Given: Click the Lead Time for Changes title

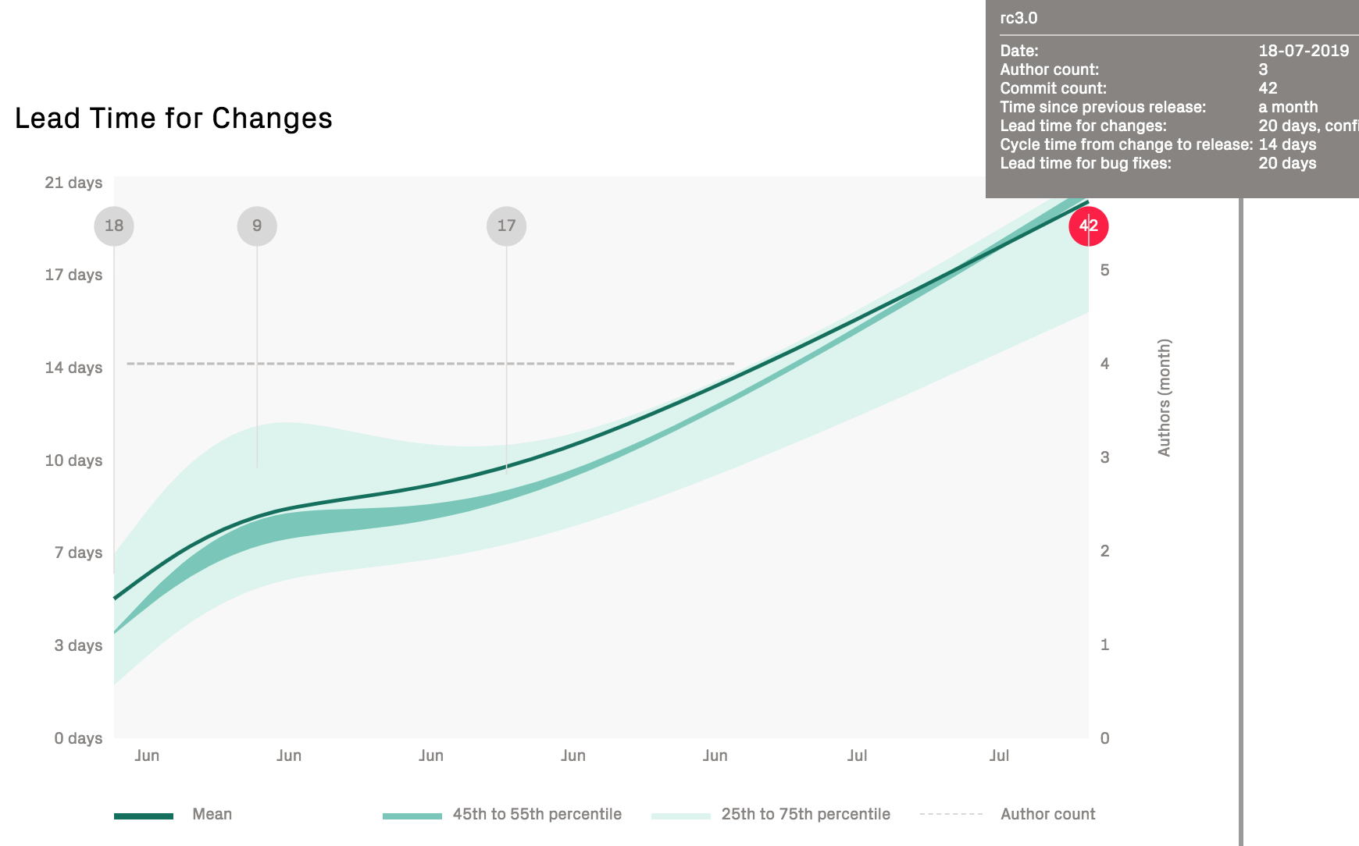Looking at the screenshot, I should [173, 119].
